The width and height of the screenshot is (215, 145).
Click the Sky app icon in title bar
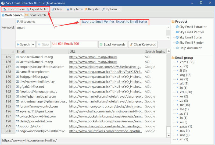[x=3, y=3]
